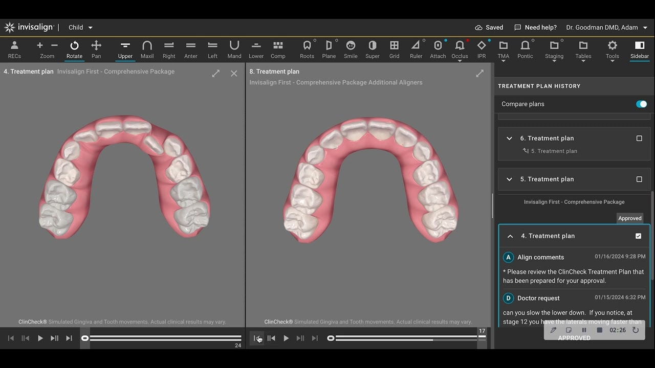Step back one stage in plan 8
Image resolution: width=655 pixels, height=368 pixels.
coord(271,338)
